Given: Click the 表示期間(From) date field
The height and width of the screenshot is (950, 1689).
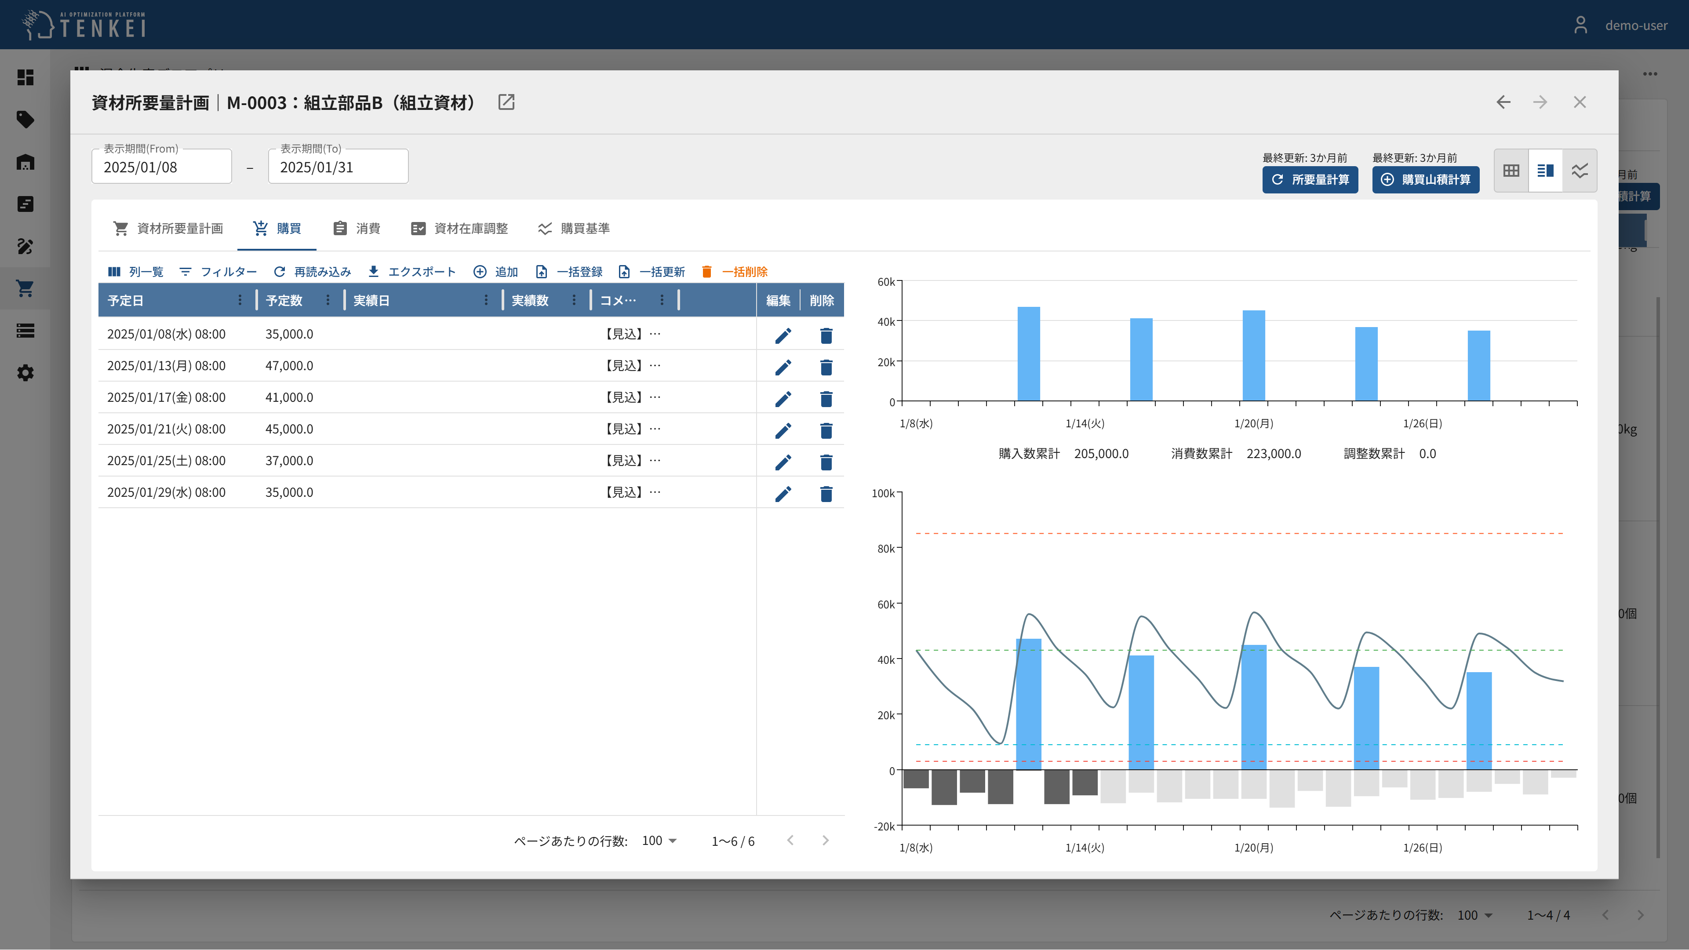Looking at the screenshot, I should [x=161, y=167].
